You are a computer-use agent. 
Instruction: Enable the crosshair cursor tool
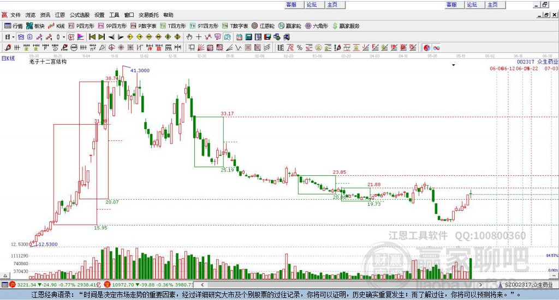[199, 37]
